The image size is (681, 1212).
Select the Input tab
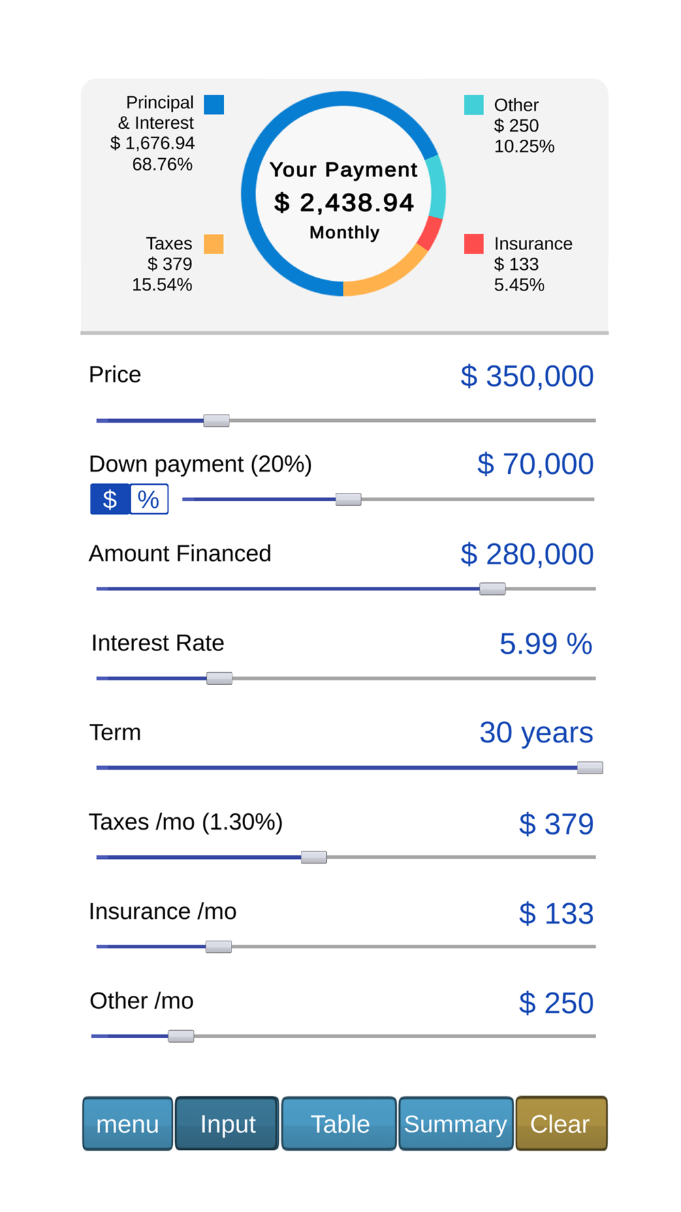point(227,1123)
